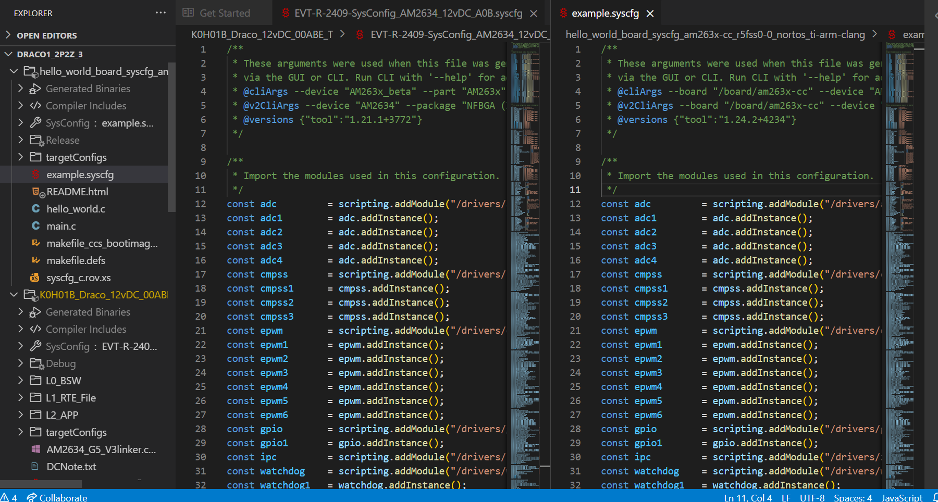938x502 pixels.
Task: Click Generated Binaries icon in K0H01B_Draco project
Action: coord(35,312)
